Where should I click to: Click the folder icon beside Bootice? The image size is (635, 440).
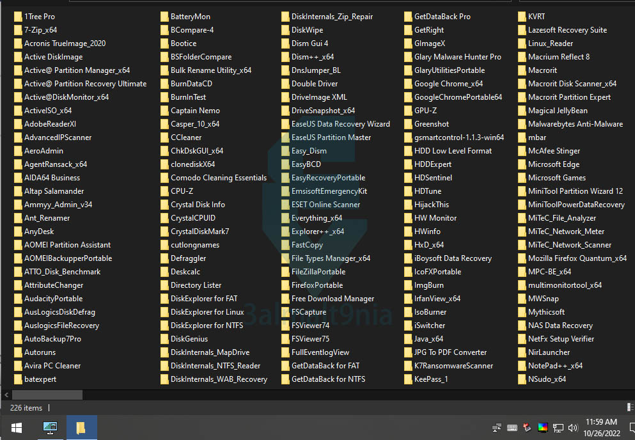tap(164, 43)
